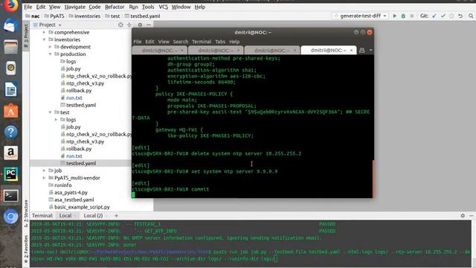Hide the Project panel with minus icon
The image size is (476, 268).
click(x=149, y=25)
